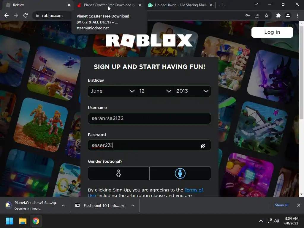
Task: Go back to the previous page
Action: click(x=7, y=15)
